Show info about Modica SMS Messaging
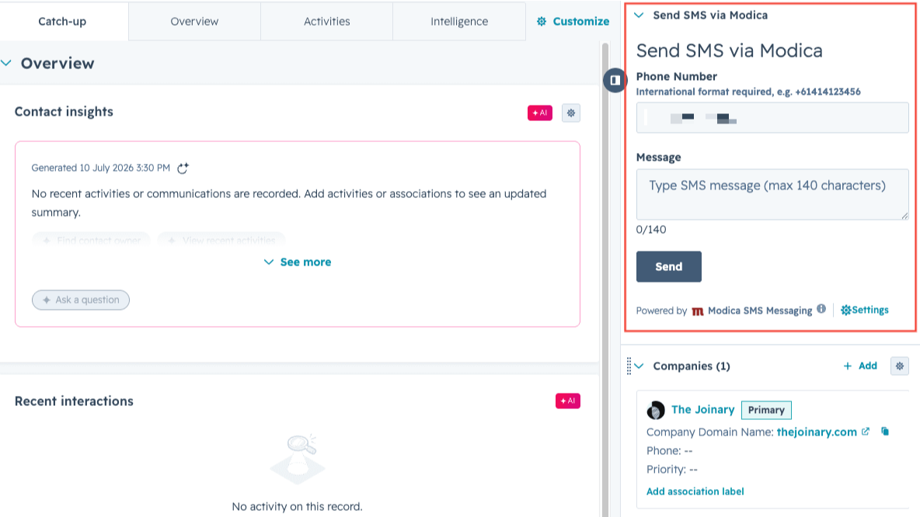The width and height of the screenshot is (920, 517). pyautogui.click(x=821, y=309)
